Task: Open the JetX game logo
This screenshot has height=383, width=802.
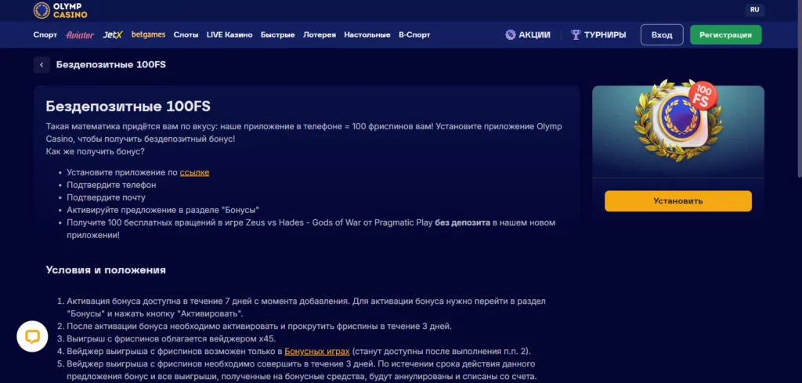Action: pyautogui.click(x=113, y=34)
